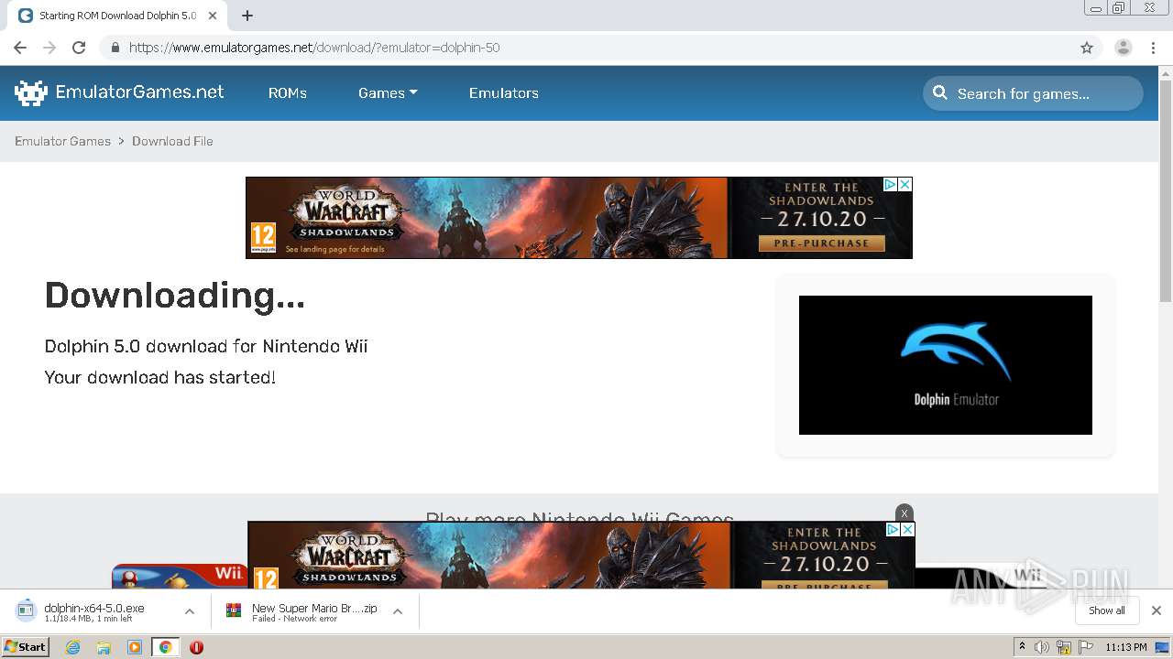Screen dimensions: 1173x659
Task: Open the Action Center flag icon
Action: 1086,647
